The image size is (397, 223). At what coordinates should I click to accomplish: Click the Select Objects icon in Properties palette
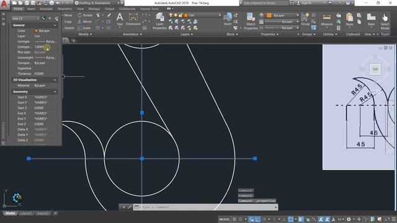(50, 19)
